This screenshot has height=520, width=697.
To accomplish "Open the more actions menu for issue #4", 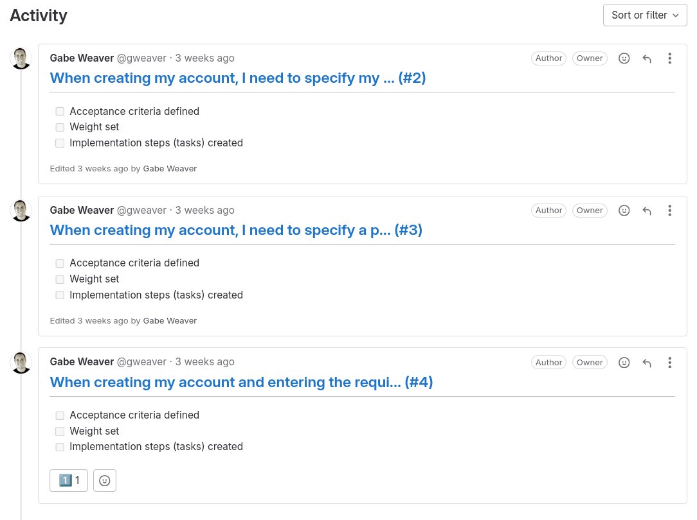I will tap(669, 362).
